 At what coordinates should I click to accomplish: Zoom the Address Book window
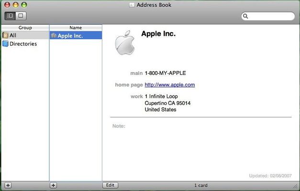click(24, 5)
